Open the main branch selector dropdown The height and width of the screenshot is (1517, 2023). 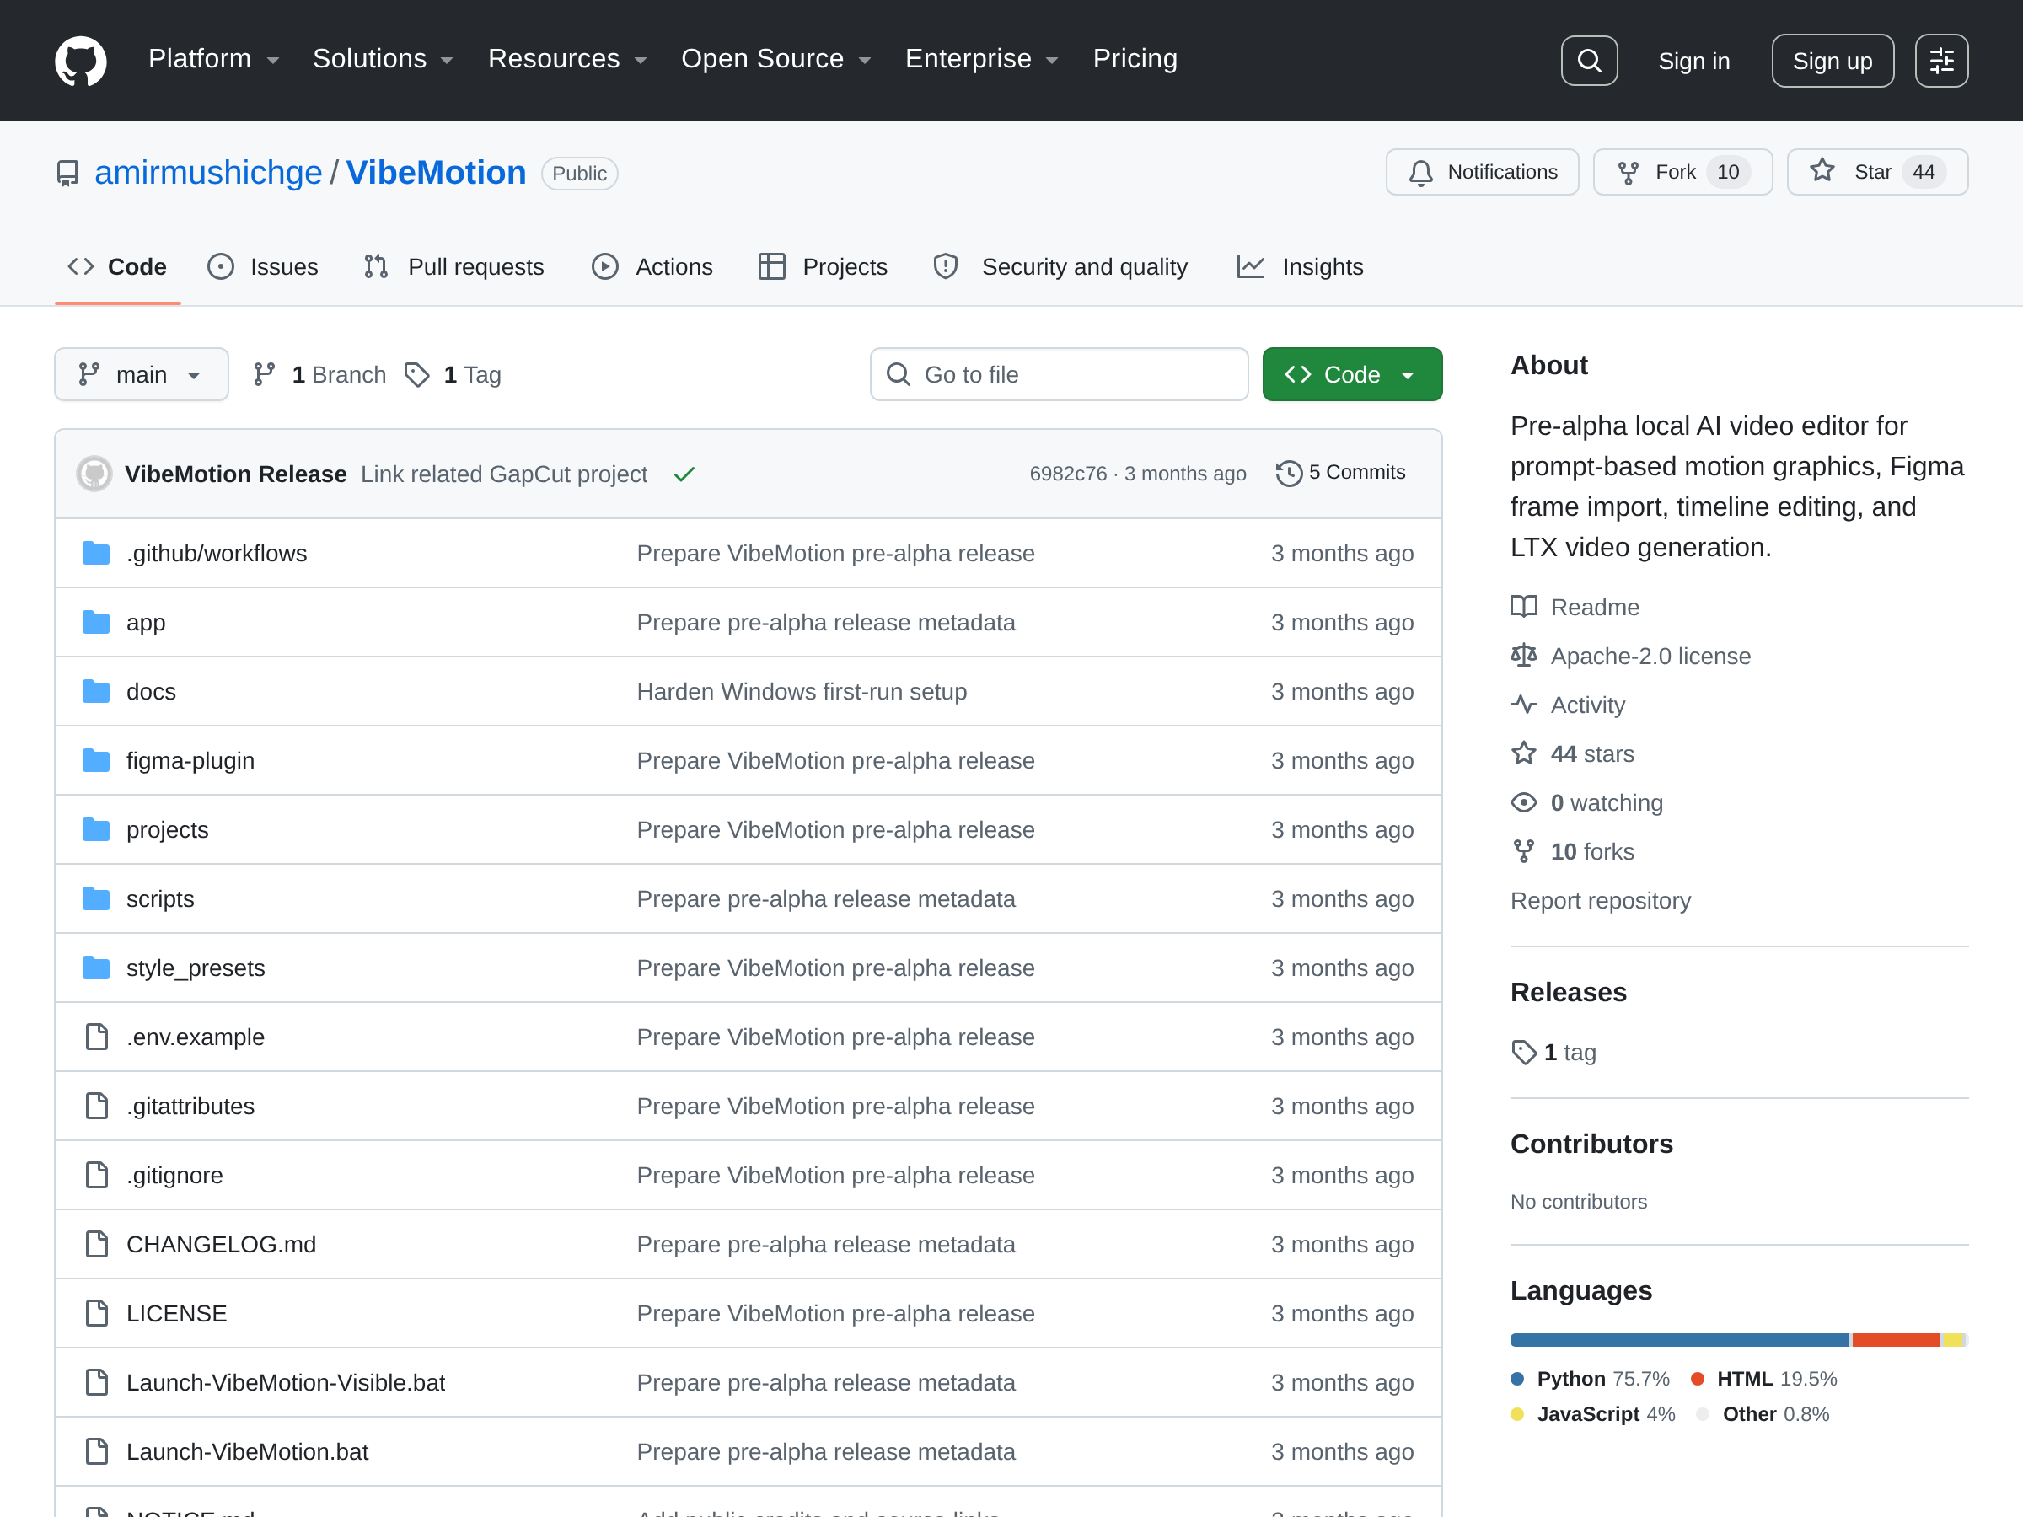141,374
